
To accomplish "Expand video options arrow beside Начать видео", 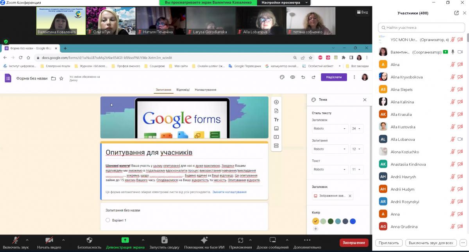I will [63, 240].
